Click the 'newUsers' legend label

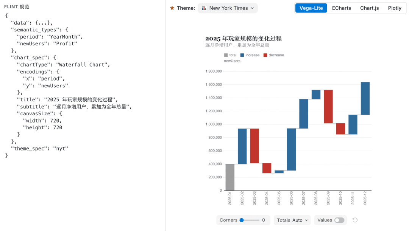tap(232, 61)
